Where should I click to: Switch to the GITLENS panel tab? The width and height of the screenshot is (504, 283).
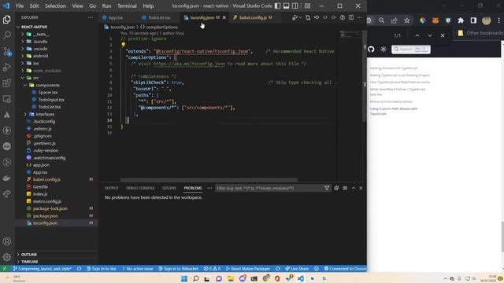coord(169,188)
